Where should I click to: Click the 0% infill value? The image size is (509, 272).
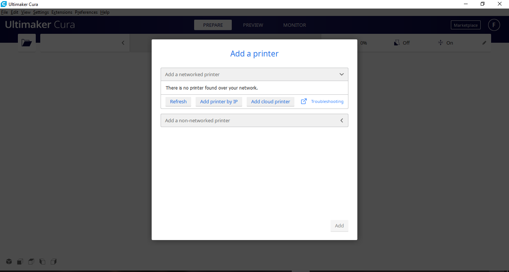[364, 43]
